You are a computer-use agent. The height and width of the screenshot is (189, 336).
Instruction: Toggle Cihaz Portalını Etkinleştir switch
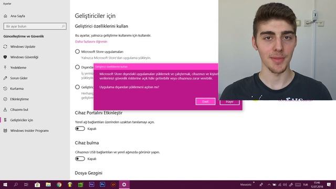[x=80, y=129]
